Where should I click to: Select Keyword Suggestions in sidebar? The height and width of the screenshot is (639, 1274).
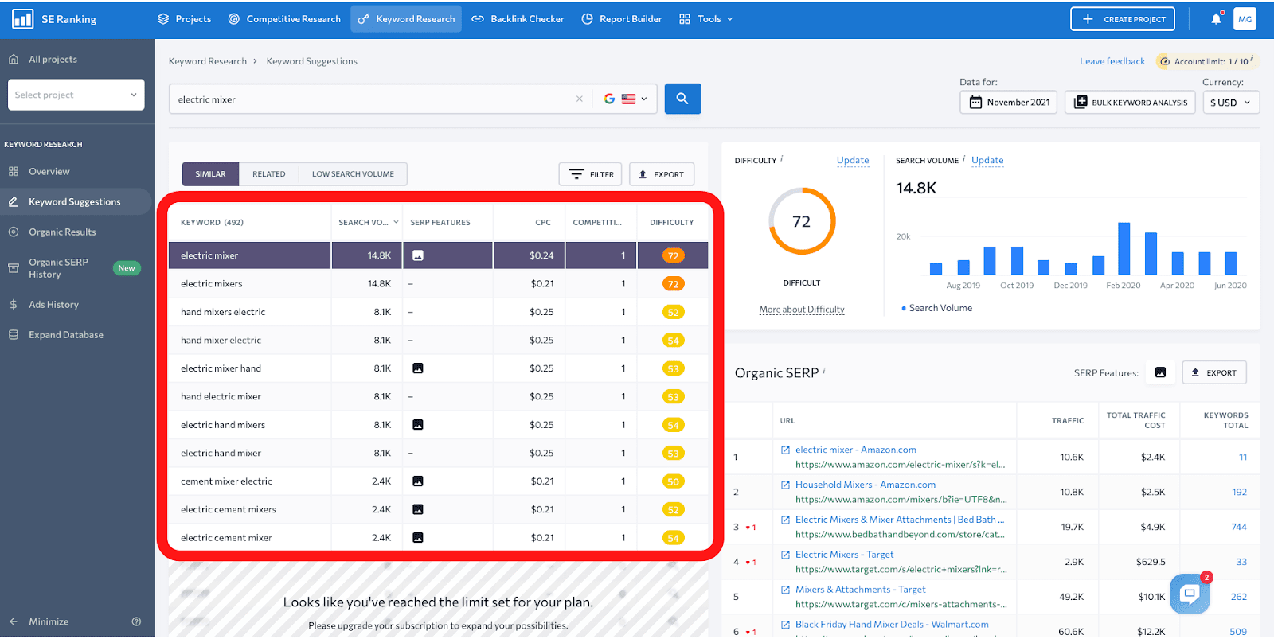point(75,201)
